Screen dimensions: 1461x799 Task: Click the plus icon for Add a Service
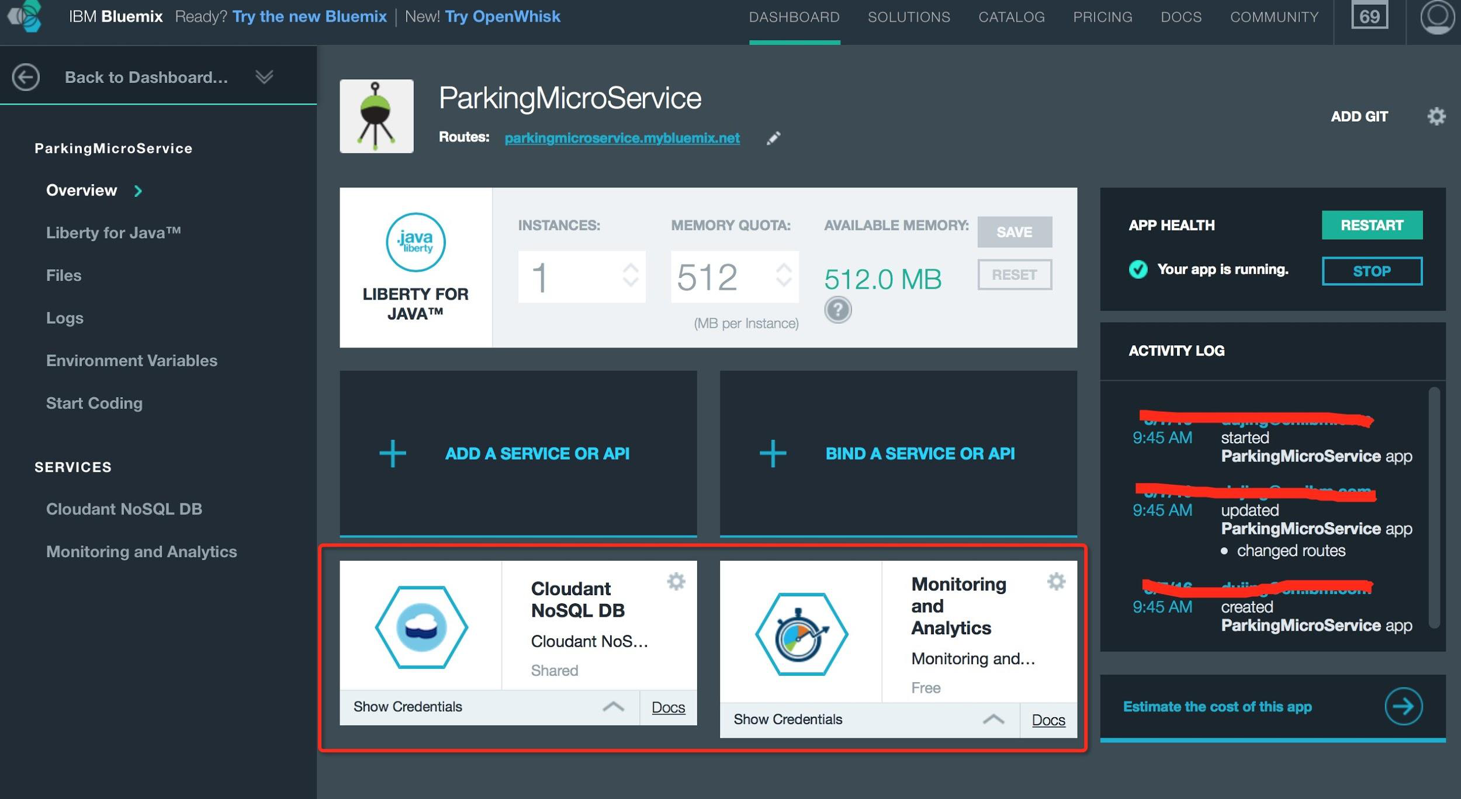(x=392, y=454)
